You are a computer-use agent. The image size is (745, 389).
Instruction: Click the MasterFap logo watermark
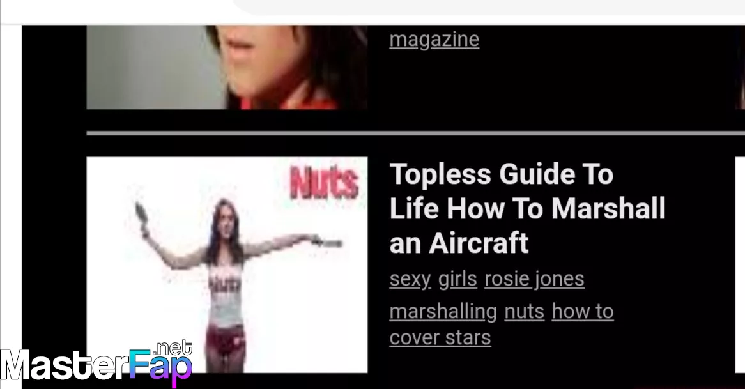coord(96,365)
